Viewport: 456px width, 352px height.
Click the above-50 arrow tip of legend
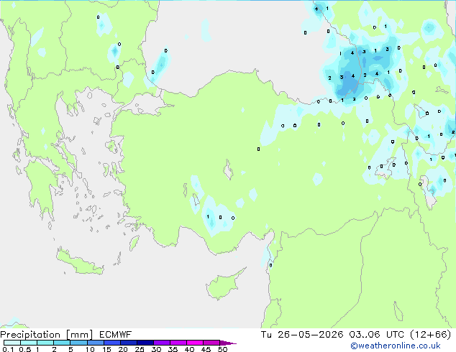[228, 343]
